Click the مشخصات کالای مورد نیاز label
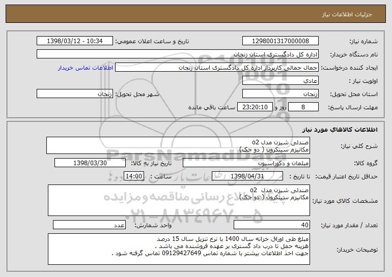 [345, 201]
